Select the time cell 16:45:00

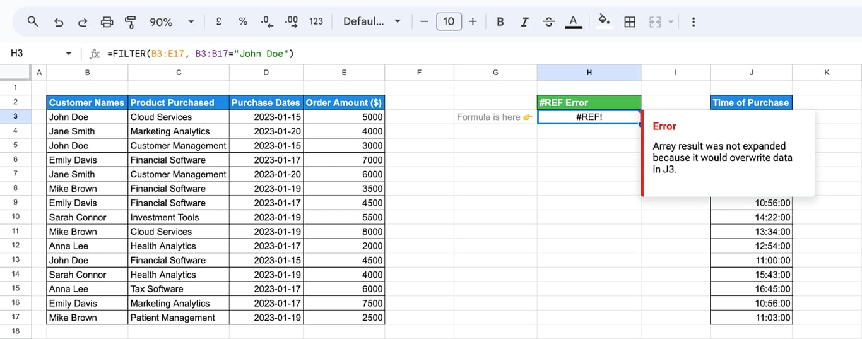[751, 289]
